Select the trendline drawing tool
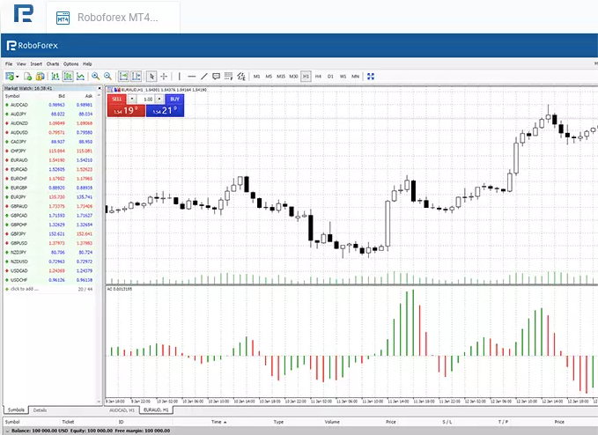 (x=204, y=77)
